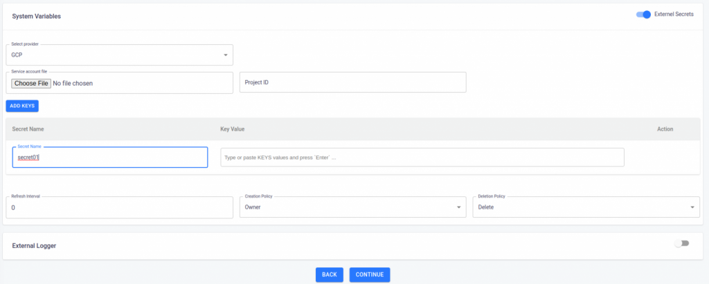Click the External Logger section title
Image resolution: width=709 pixels, height=284 pixels.
point(34,245)
